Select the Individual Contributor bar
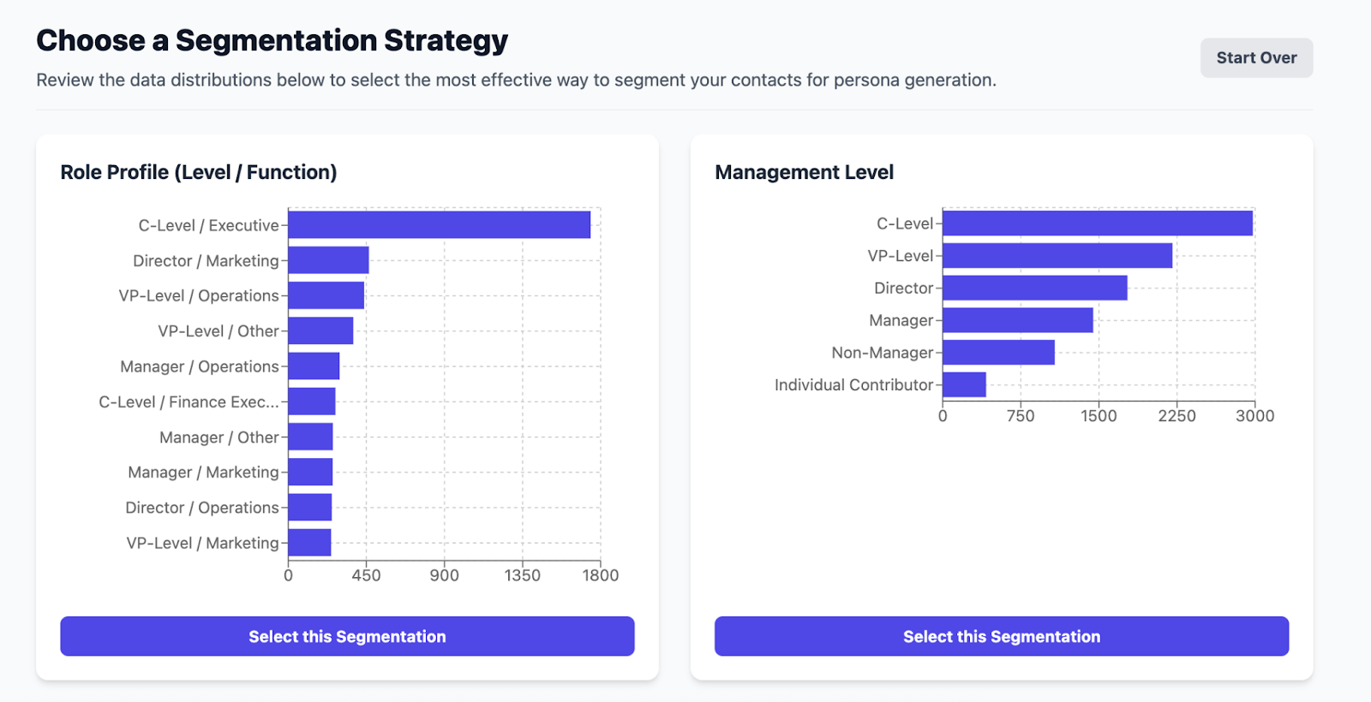This screenshot has height=702, width=1371. (964, 384)
